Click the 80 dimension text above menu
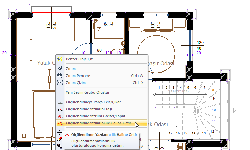The width and height of the screenshot is (250, 150). pos(99,50)
